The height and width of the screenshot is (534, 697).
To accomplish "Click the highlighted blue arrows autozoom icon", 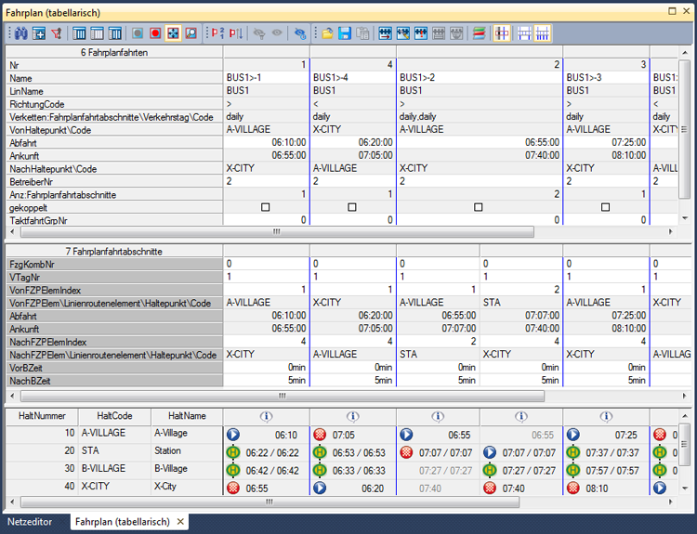I will 173,33.
